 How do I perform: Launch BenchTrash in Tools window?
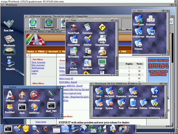[x=74, y=29]
